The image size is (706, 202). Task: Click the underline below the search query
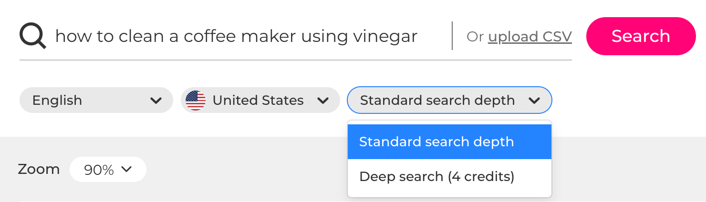[x=296, y=60]
